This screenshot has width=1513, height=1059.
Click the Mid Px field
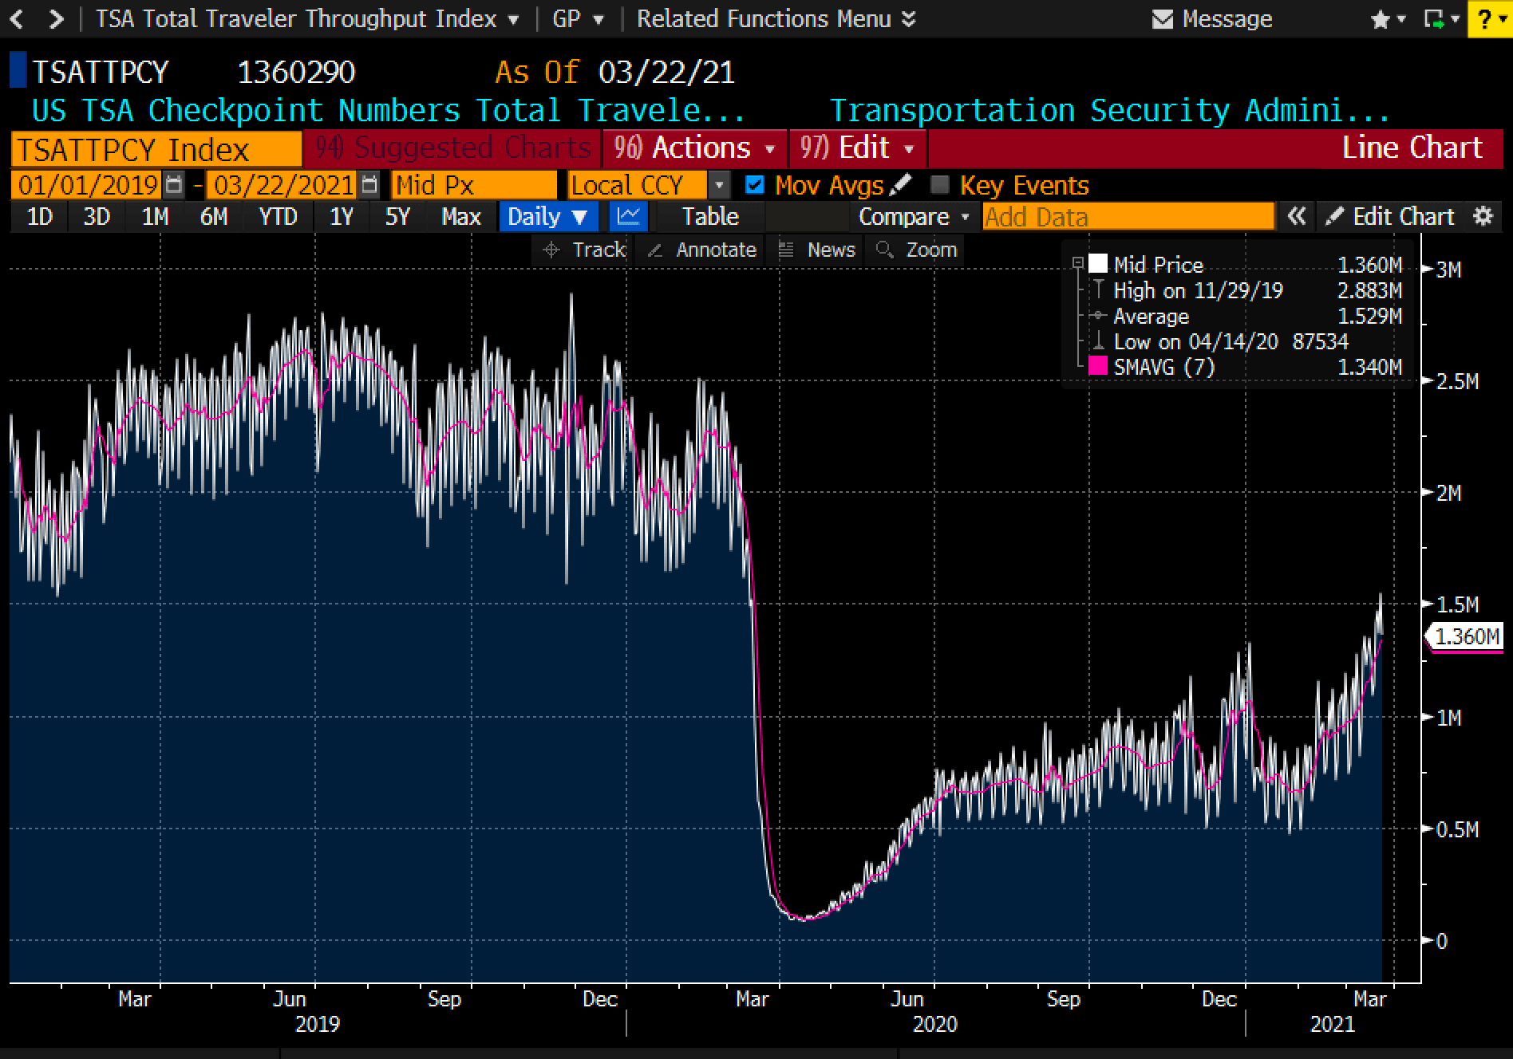[474, 185]
